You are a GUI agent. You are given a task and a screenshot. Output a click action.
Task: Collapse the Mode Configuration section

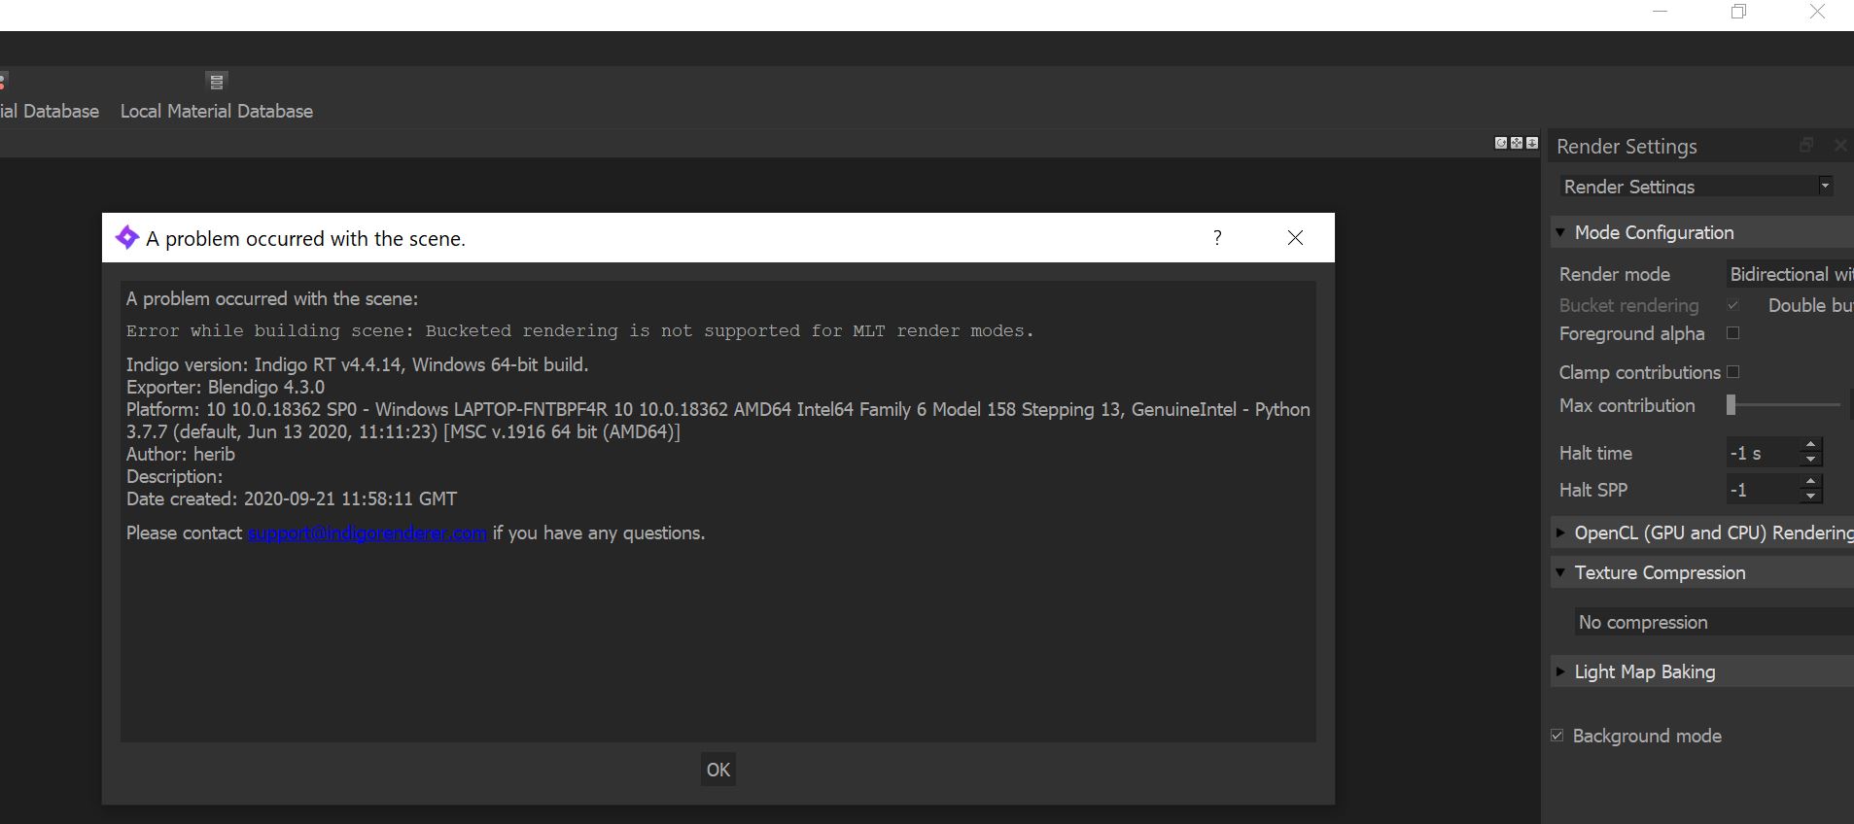pyautogui.click(x=1560, y=232)
